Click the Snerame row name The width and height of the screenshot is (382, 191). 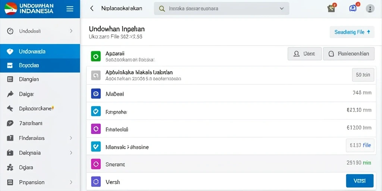[115, 165]
